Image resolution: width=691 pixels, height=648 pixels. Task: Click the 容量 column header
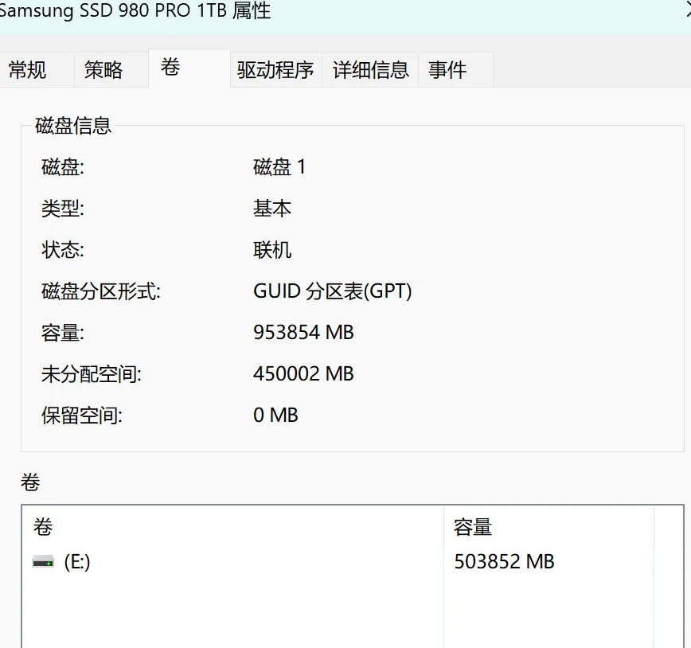tap(549, 527)
